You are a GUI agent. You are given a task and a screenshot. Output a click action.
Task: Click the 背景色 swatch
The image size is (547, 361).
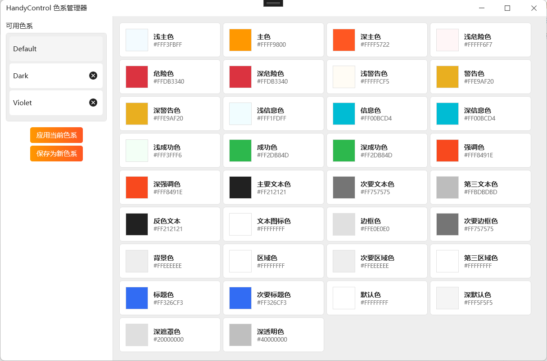click(x=137, y=261)
